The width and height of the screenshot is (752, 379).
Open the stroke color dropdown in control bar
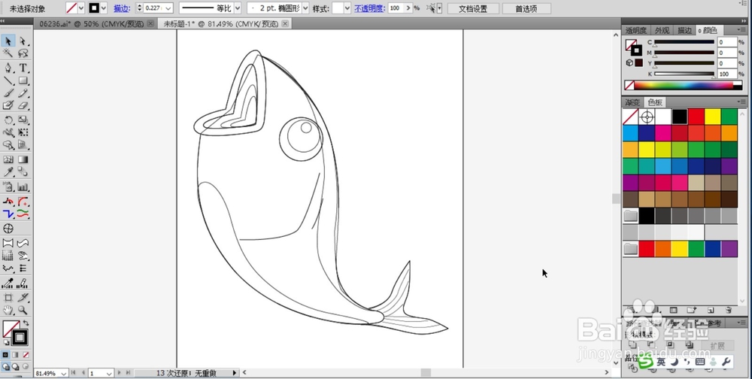coord(104,8)
